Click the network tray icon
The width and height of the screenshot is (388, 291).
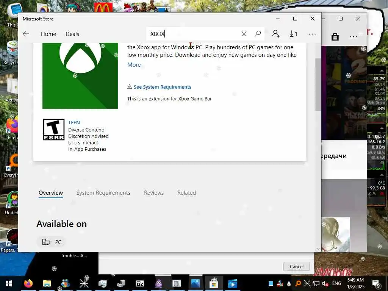pyautogui.click(x=316, y=283)
